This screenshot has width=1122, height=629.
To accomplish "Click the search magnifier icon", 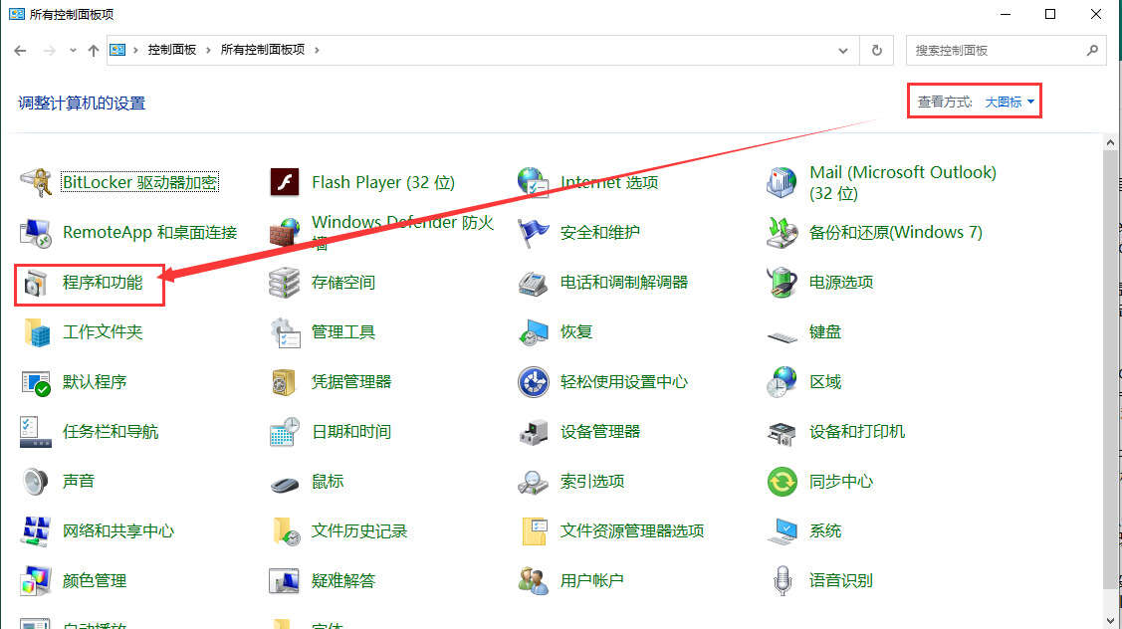I will pos(1092,50).
